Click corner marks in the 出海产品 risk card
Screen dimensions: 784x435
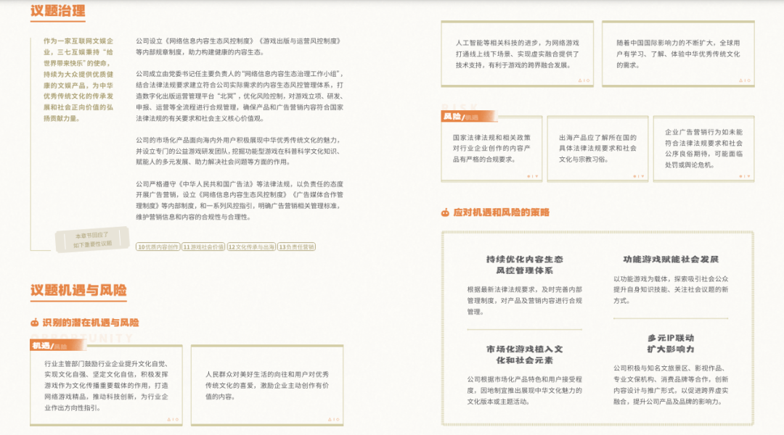click(639, 176)
